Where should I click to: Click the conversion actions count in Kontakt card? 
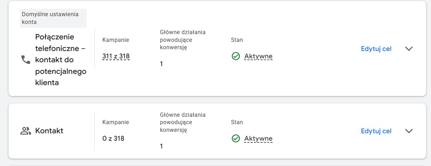click(x=162, y=146)
